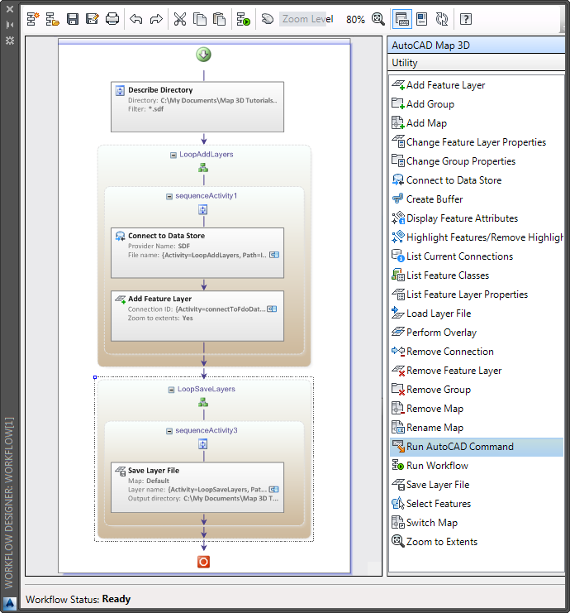
Task: Copy the selected activity
Action: coord(200,19)
